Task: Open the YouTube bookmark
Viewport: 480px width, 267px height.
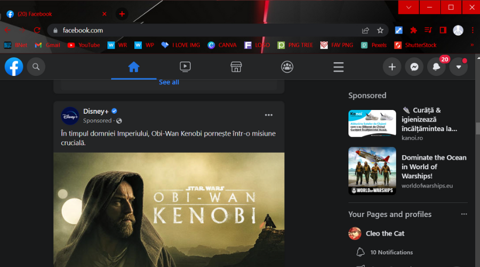Action: (84, 45)
